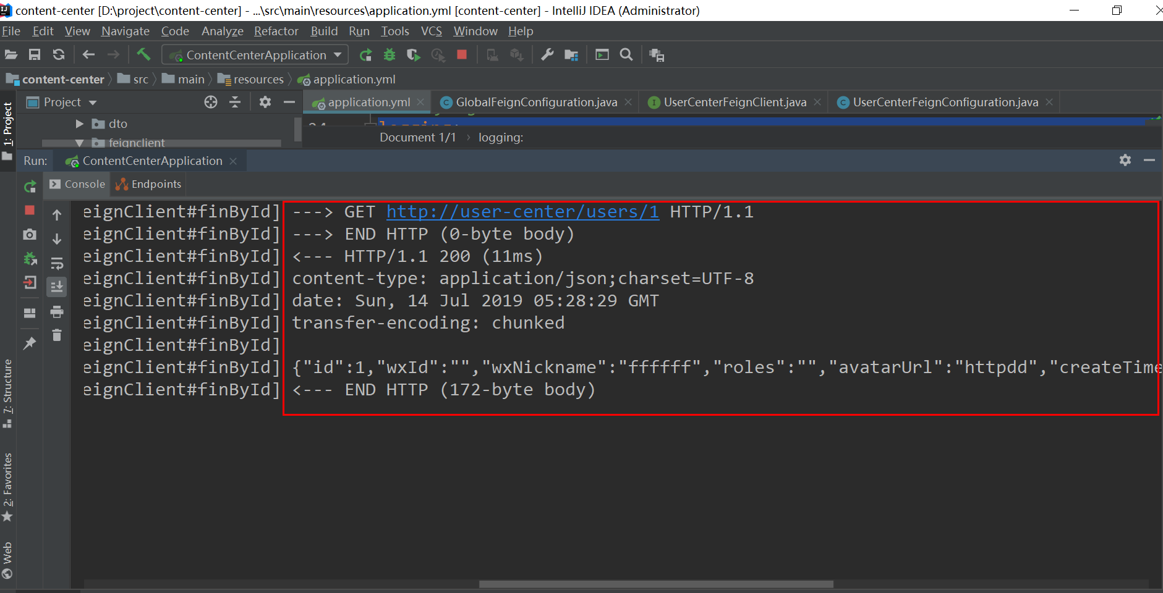The height and width of the screenshot is (593, 1163).
Task: Select the resources breadcrumb
Action: click(251, 79)
